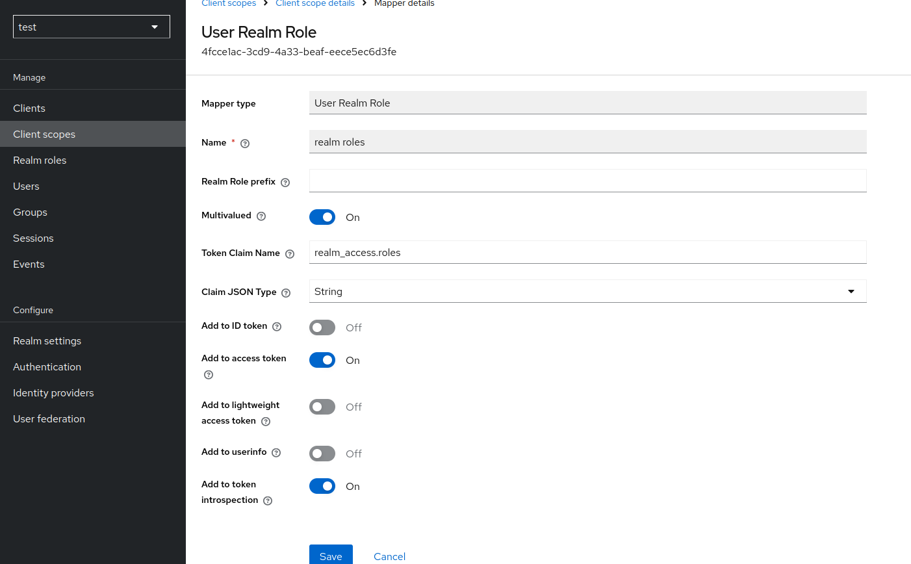
Task: Disable the Multivalued switch
Action: tap(322, 217)
